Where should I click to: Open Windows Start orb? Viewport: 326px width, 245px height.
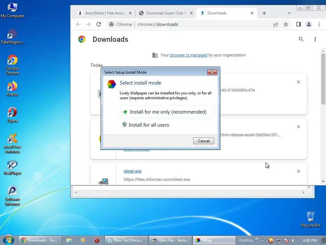(8, 240)
